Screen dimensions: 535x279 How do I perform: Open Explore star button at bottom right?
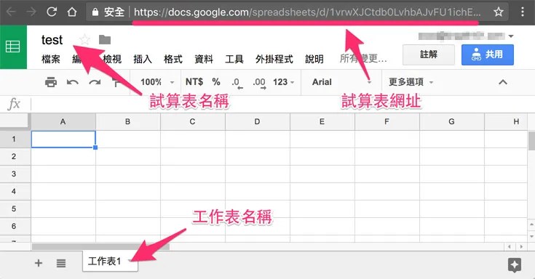(x=515, y=264)
